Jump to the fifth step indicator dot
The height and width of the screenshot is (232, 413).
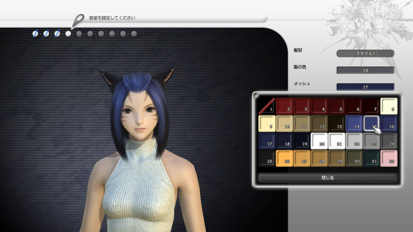coord(79,34)
